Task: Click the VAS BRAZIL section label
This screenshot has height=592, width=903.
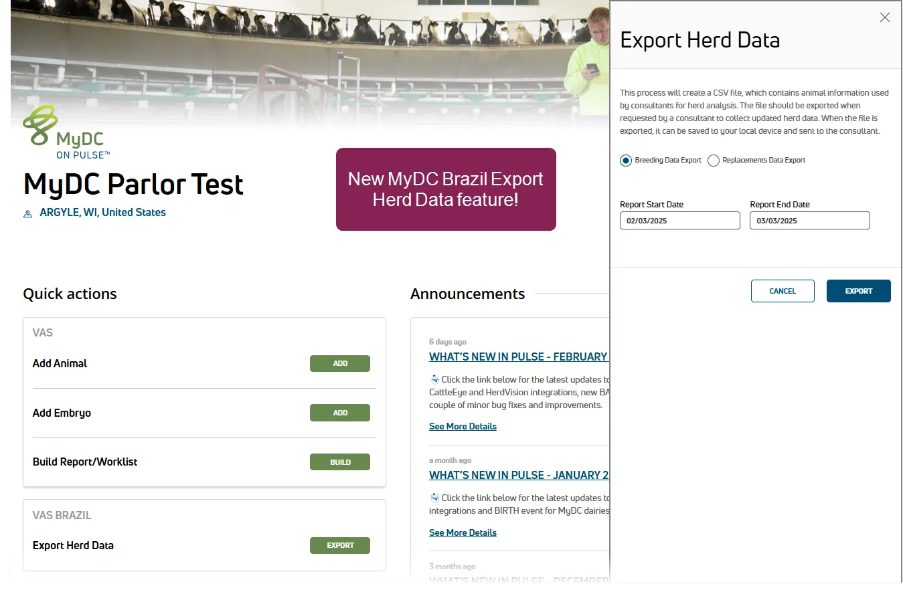Action: click(62, 515)
